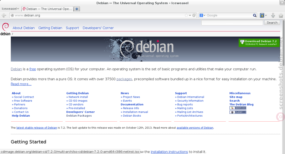Image resolution: width=285 pixels, height=154 pixels.
Task: Click the reload page icon in URL bar
Action: click(194, 15)
